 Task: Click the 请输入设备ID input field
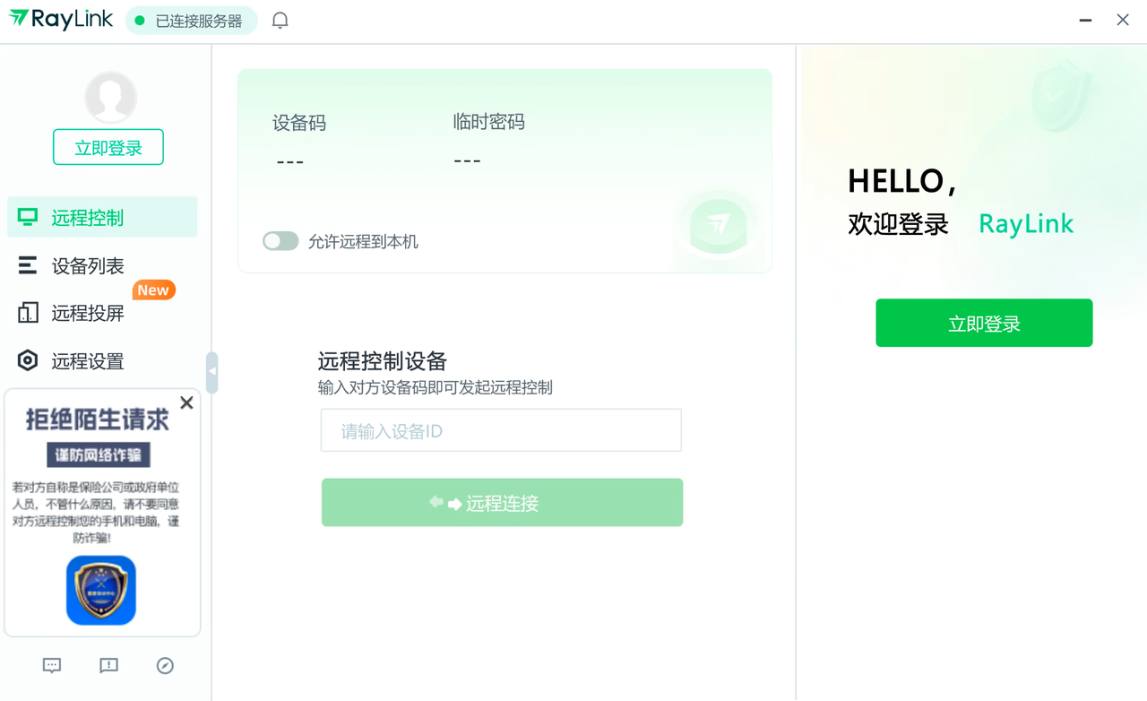coord(500,430)
